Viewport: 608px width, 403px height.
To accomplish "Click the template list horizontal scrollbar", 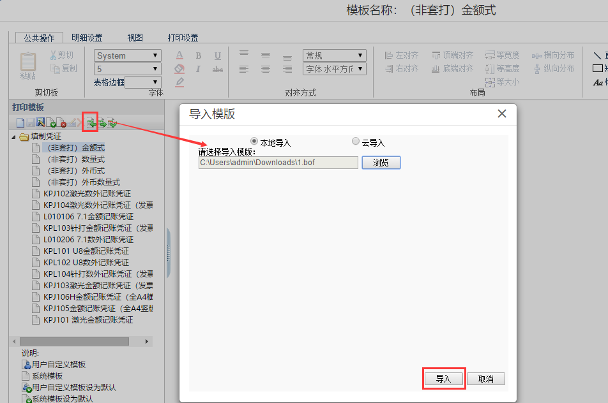I will point(75,341).
